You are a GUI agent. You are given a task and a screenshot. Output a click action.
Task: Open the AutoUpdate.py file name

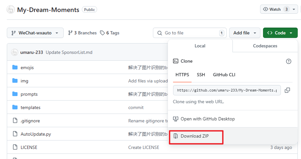[36, 134]
